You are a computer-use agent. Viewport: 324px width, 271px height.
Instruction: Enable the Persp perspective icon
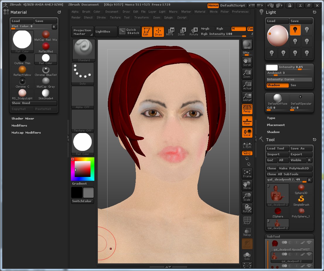tap(247, 109)
